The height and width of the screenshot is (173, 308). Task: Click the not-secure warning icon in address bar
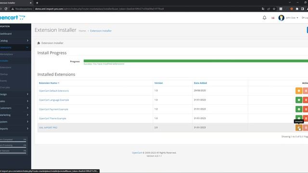pyautogui.click(x=13, y=9)
